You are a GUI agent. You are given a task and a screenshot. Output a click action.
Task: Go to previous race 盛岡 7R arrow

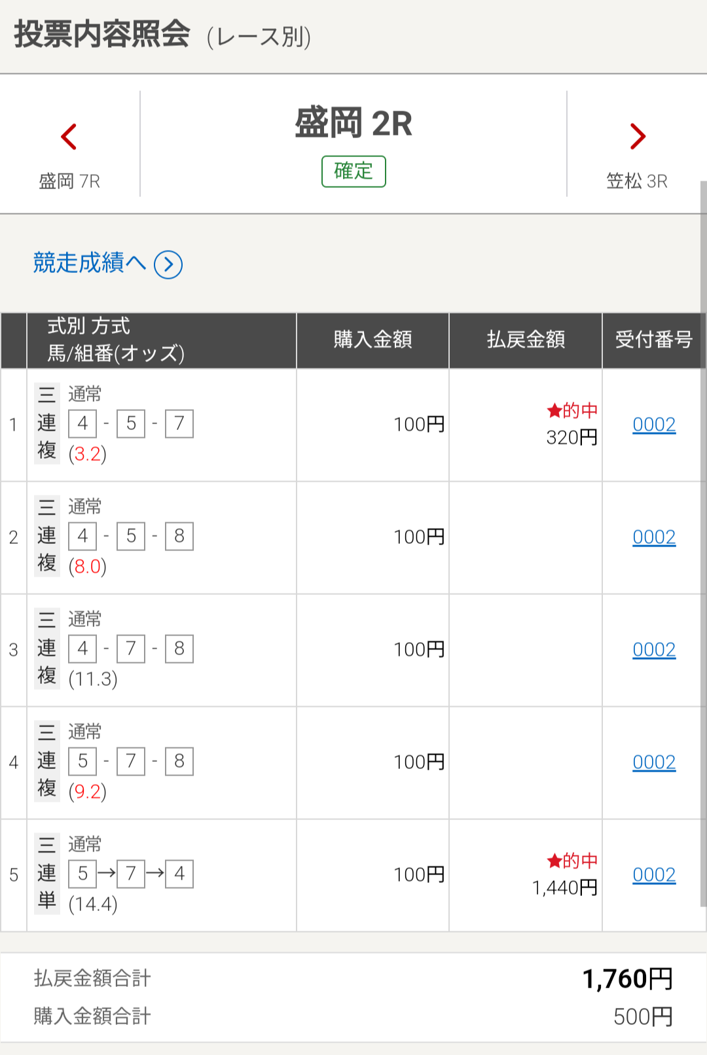[69, 137]
